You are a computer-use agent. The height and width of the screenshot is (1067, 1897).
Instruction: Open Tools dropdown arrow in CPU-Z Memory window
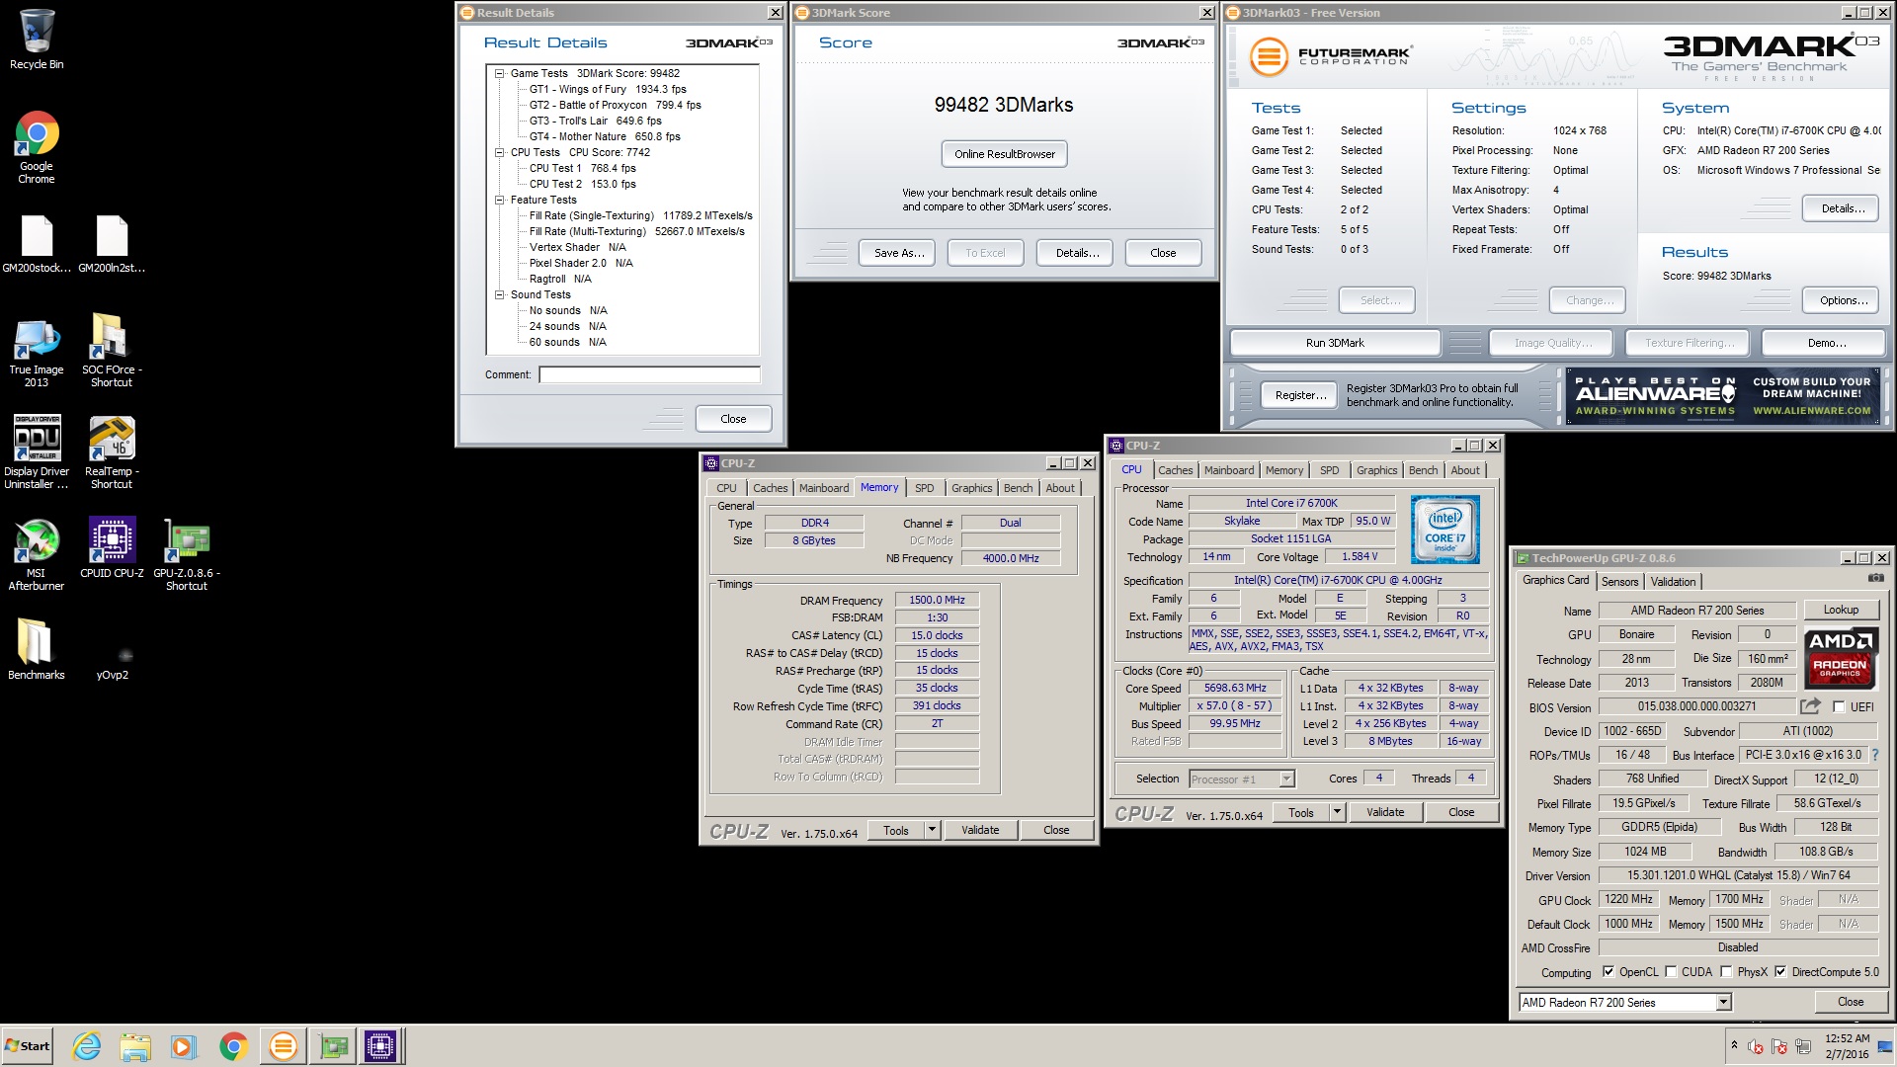tap(932, 830)
